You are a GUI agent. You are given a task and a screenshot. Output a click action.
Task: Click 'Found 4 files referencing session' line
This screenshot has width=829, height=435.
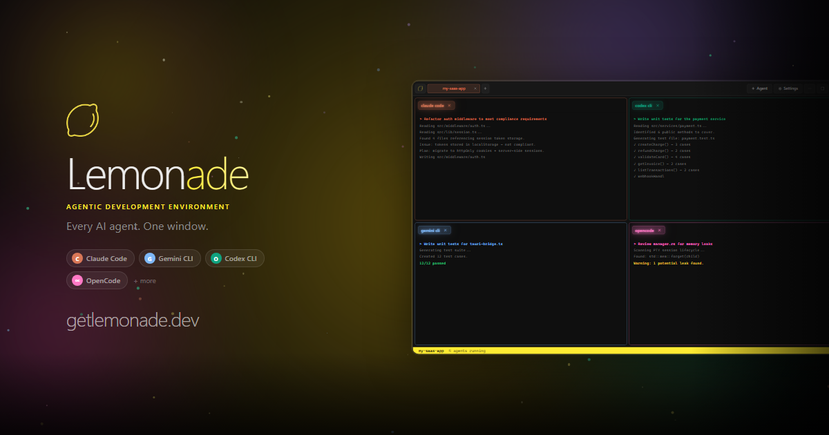coord(471,138)
